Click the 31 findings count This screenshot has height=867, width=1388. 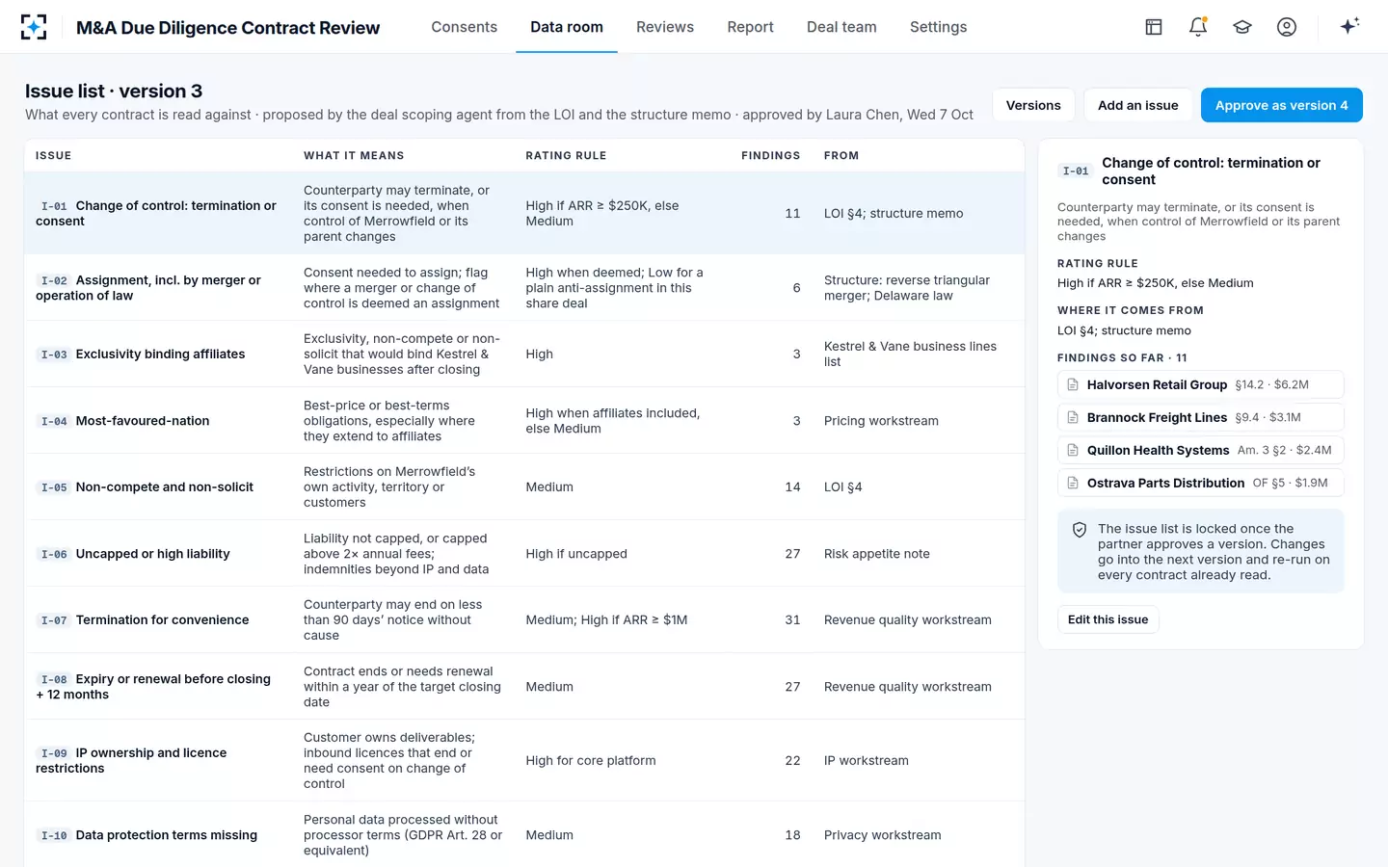(x=792, y=619)
